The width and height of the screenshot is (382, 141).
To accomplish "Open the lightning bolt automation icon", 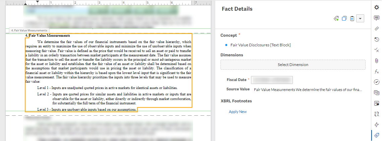I will (376, 125).
